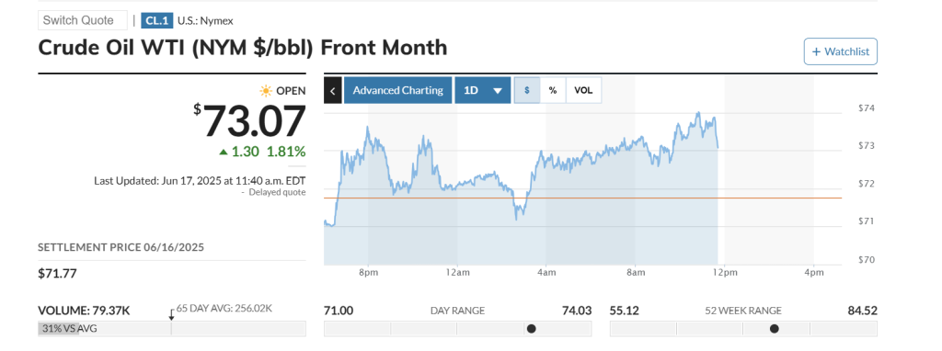Click the 65 day average arrow marker
The width and height of the screenshot is (942, 351).
pyautogui.click(x=171, y=314)
